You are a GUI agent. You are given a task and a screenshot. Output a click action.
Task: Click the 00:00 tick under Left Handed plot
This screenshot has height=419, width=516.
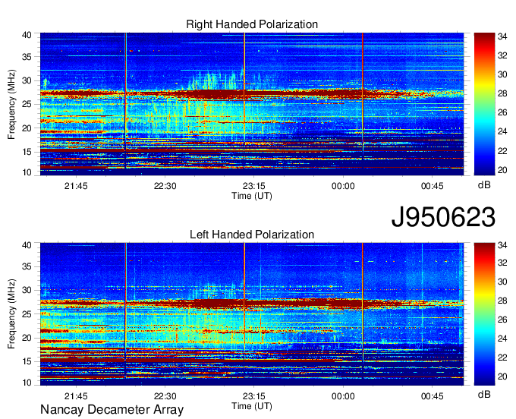click(x=343, y=396)
